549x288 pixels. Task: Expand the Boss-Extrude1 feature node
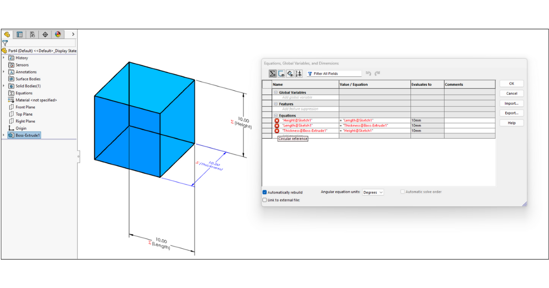4,136
